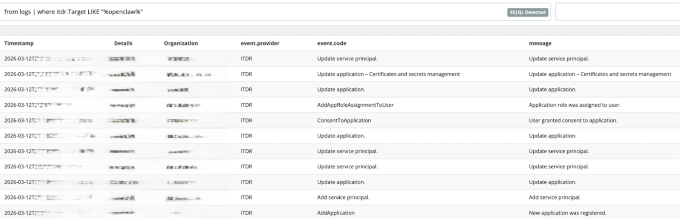Click the AddApplication event code cell
This screenshot has height=223, width=682.
[x=335, y=213]
